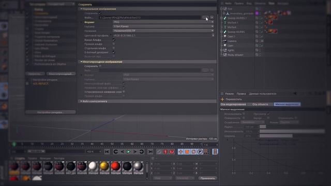Image resolution: width=331 pixels, height=186 pixels.
Task: Select the bright red material sphere
Action: (116, 166)
